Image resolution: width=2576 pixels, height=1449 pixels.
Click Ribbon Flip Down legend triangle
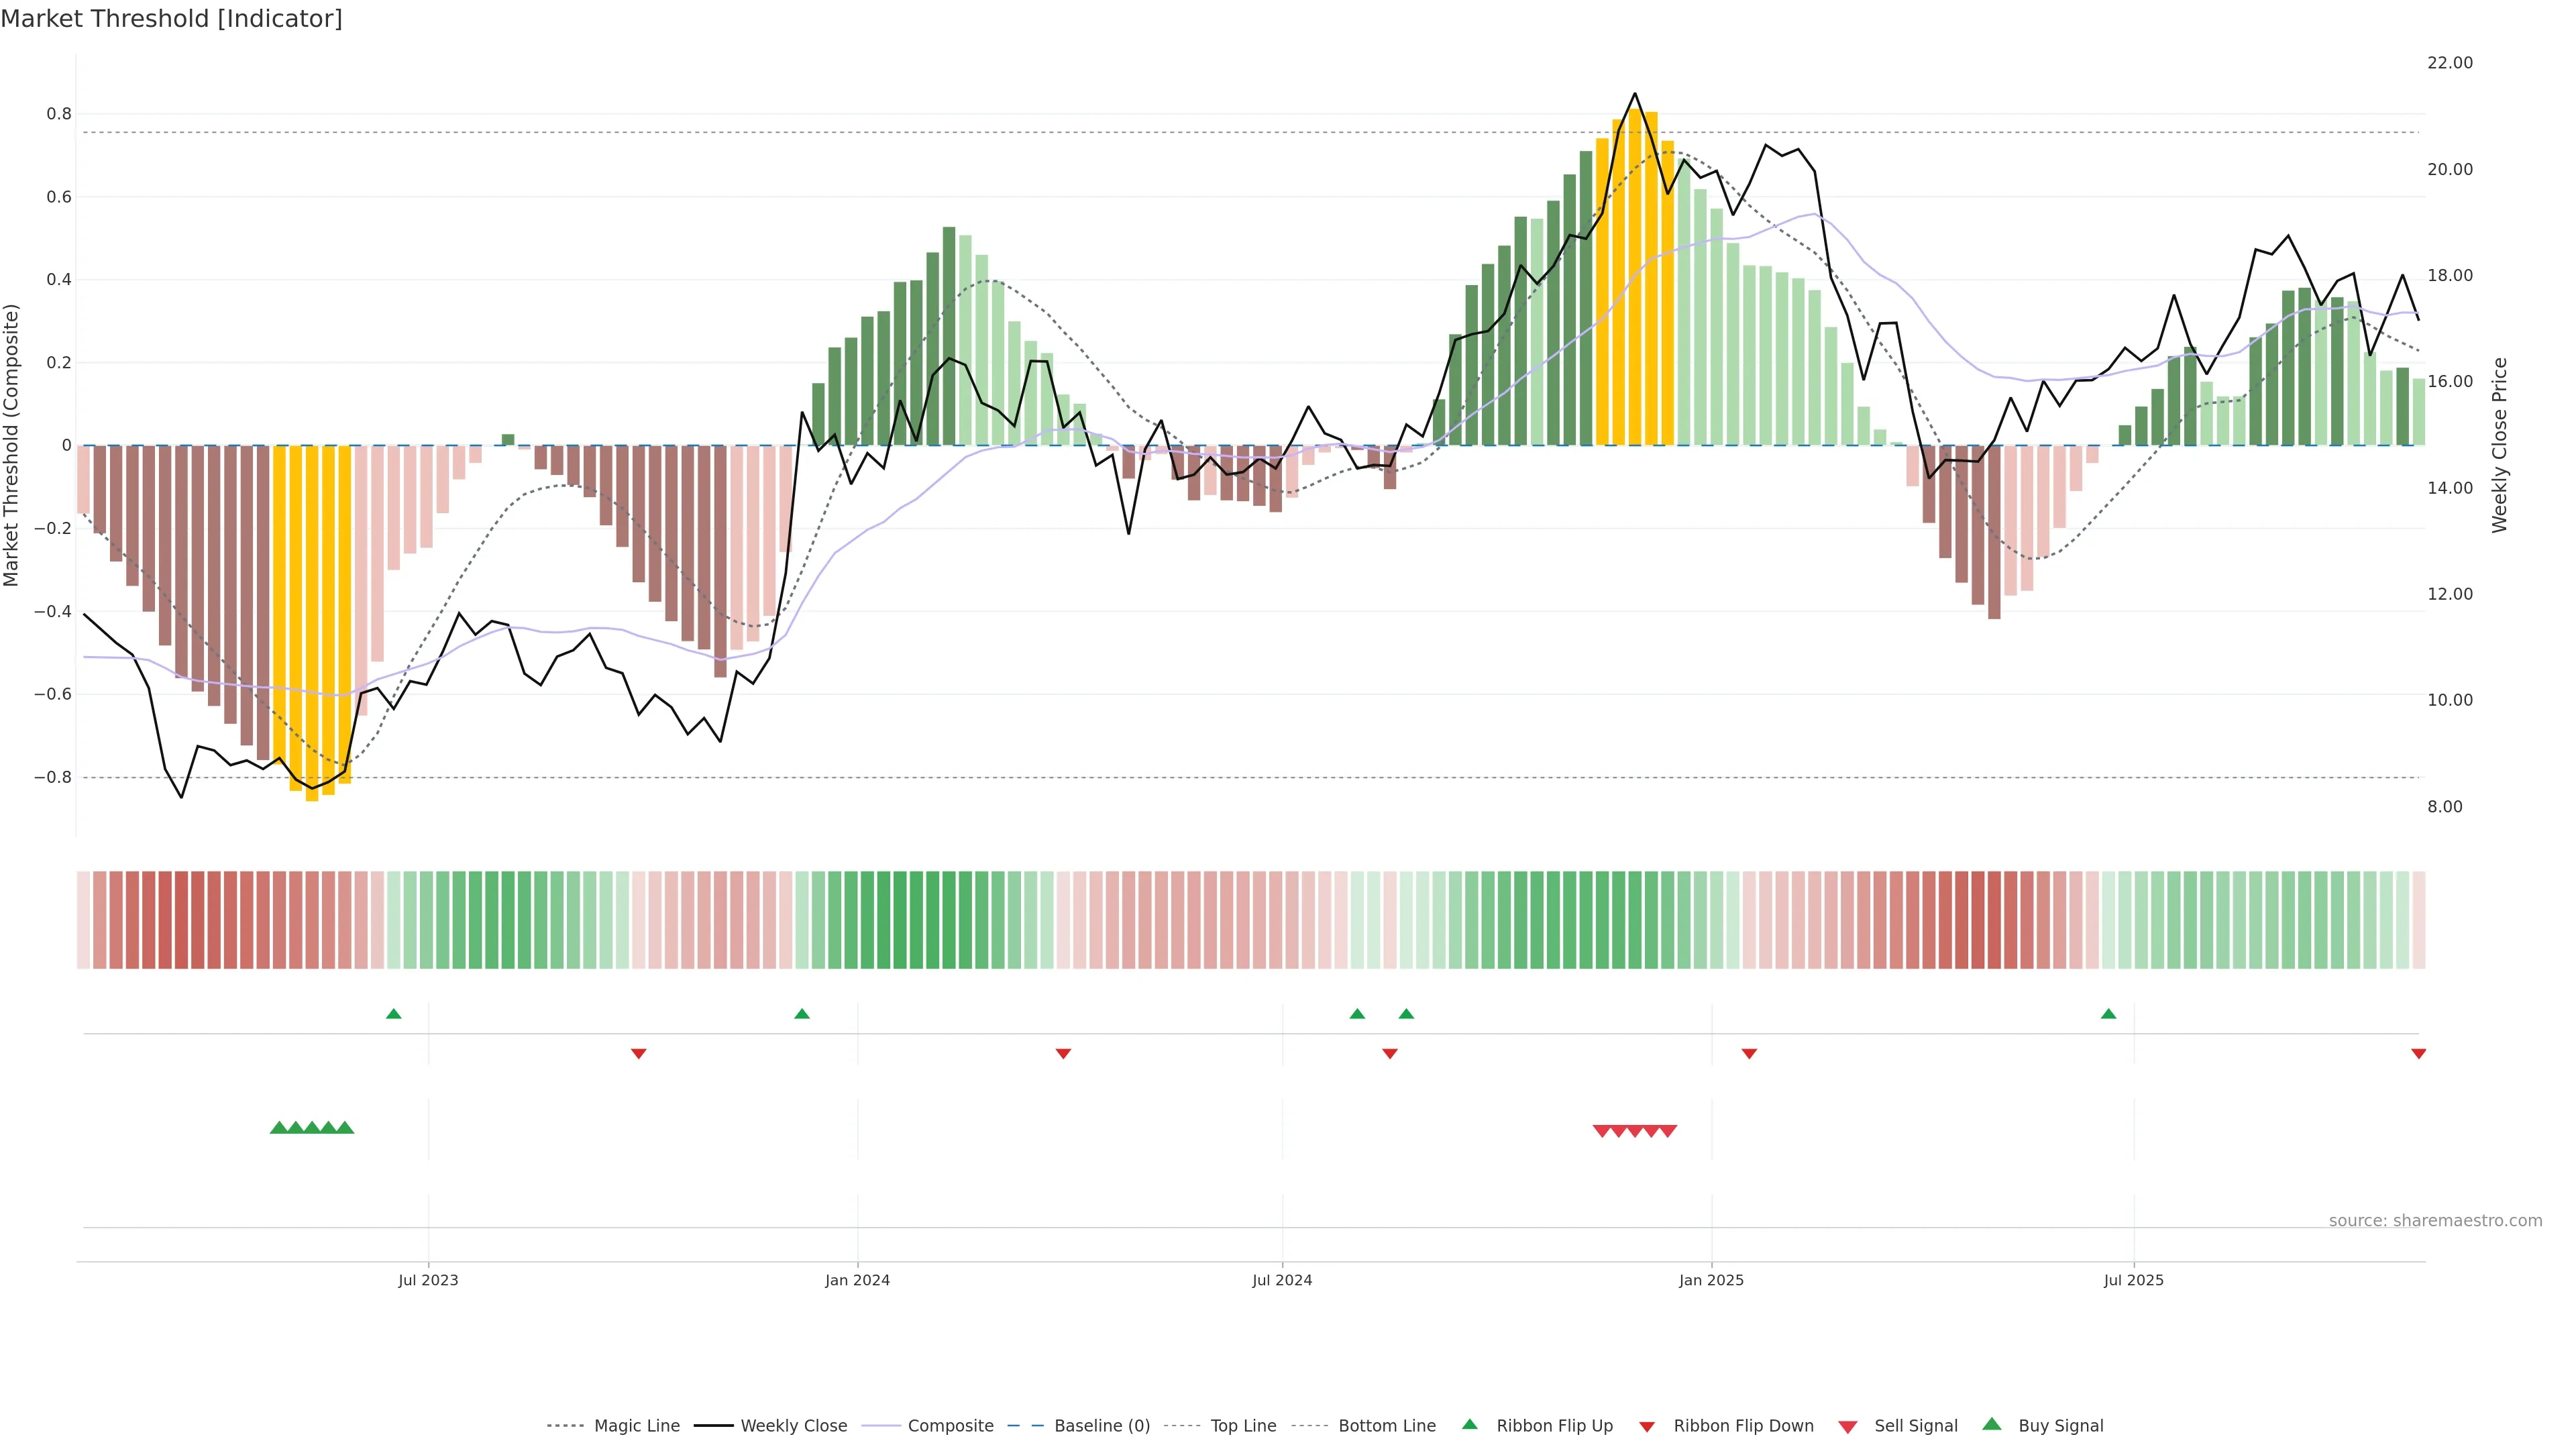pos(1647,1427)
